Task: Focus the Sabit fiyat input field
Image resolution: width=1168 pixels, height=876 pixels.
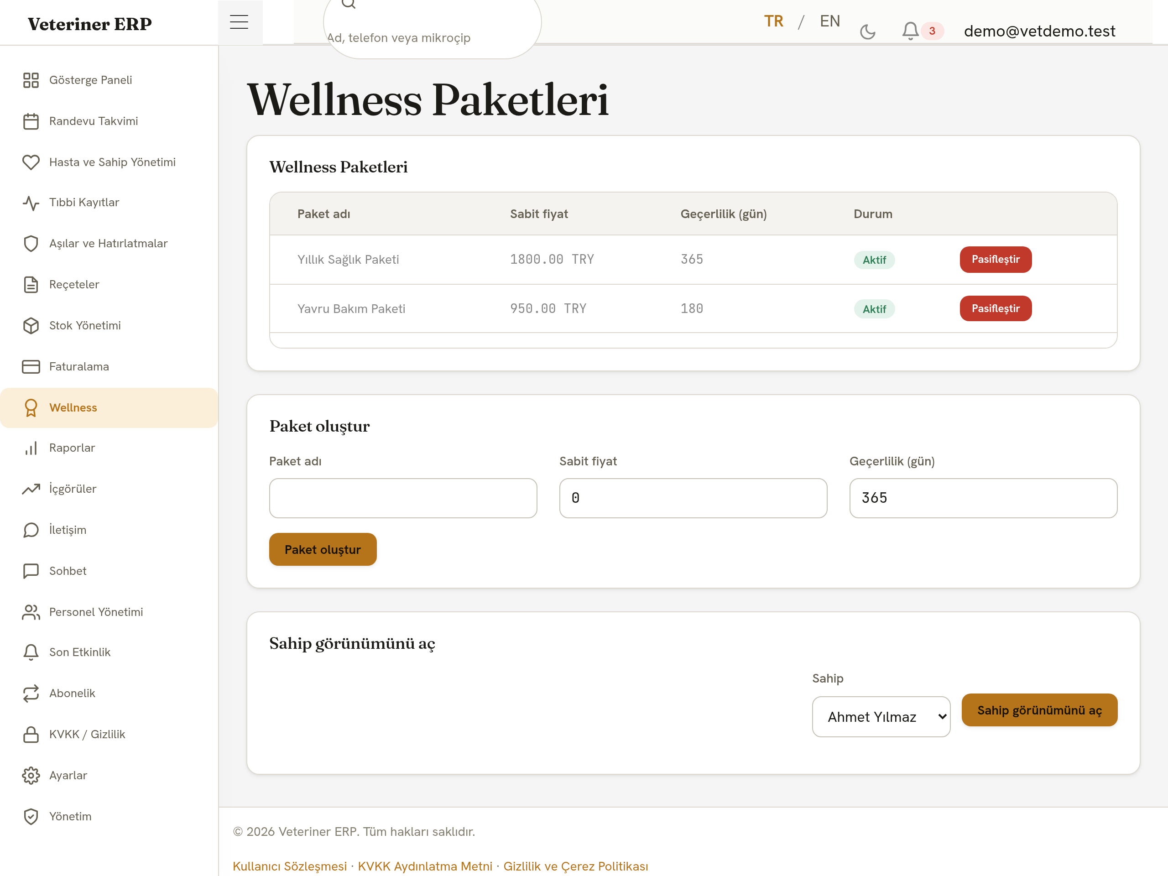Action: tap(693, 498)
